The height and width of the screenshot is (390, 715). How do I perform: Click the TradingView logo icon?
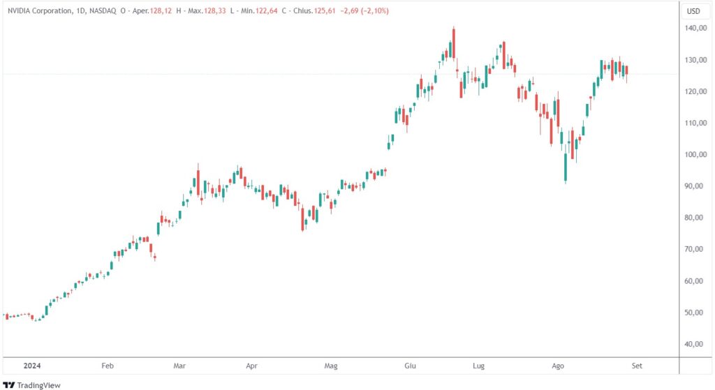click(x=9, y=384)
